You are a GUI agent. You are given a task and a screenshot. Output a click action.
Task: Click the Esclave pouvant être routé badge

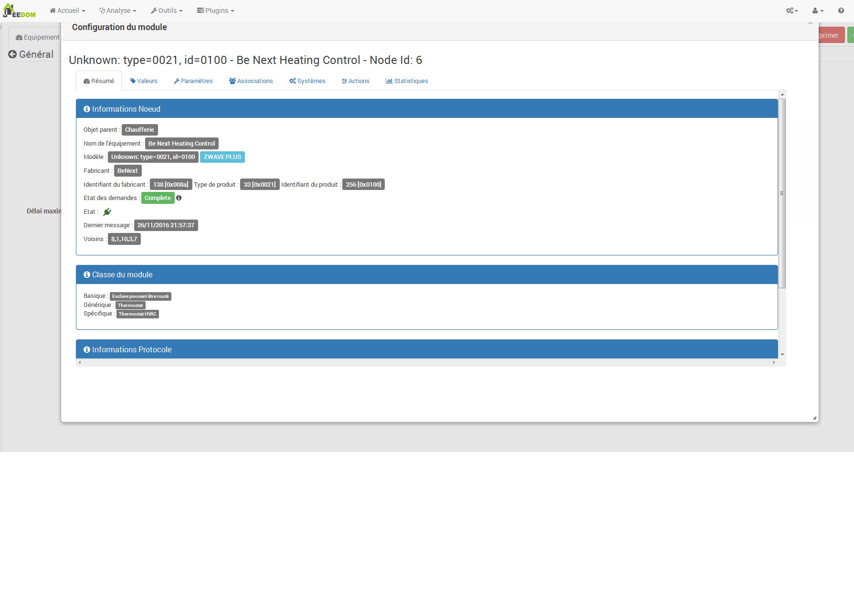[x=140, y=296]
